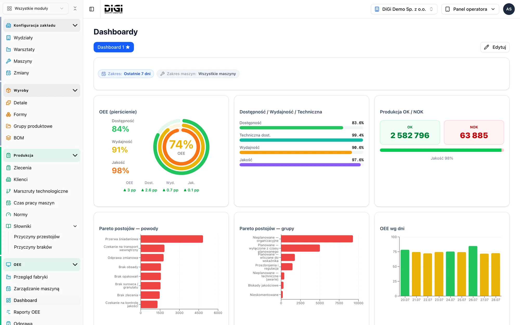Select the Dashboard 1 tab

(114, 47)
